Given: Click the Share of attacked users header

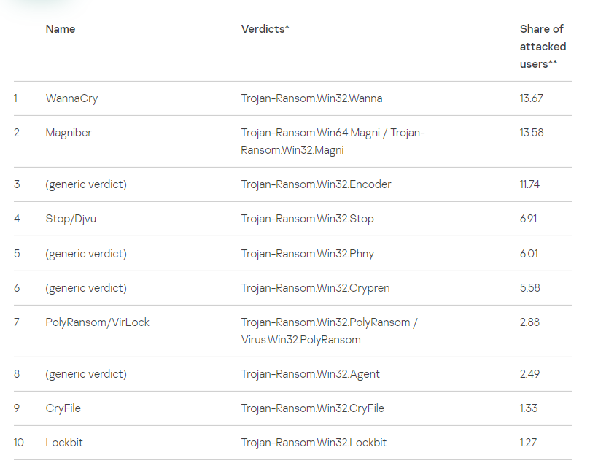Looking at the screenshot, I should pos(541,47).
